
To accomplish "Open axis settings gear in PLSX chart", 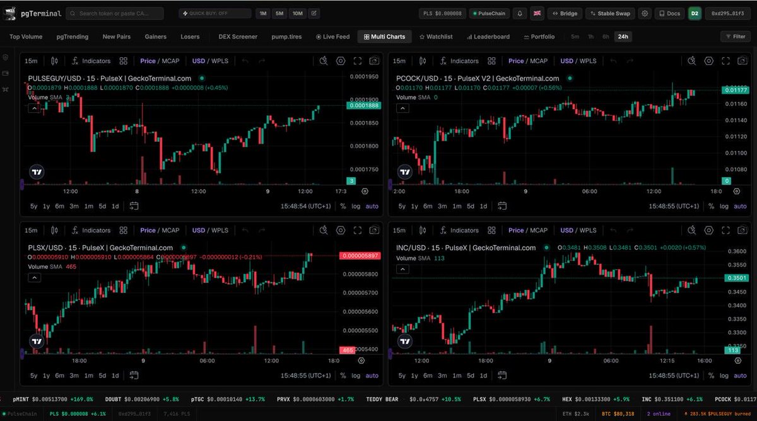I will [x=361, y=360].
